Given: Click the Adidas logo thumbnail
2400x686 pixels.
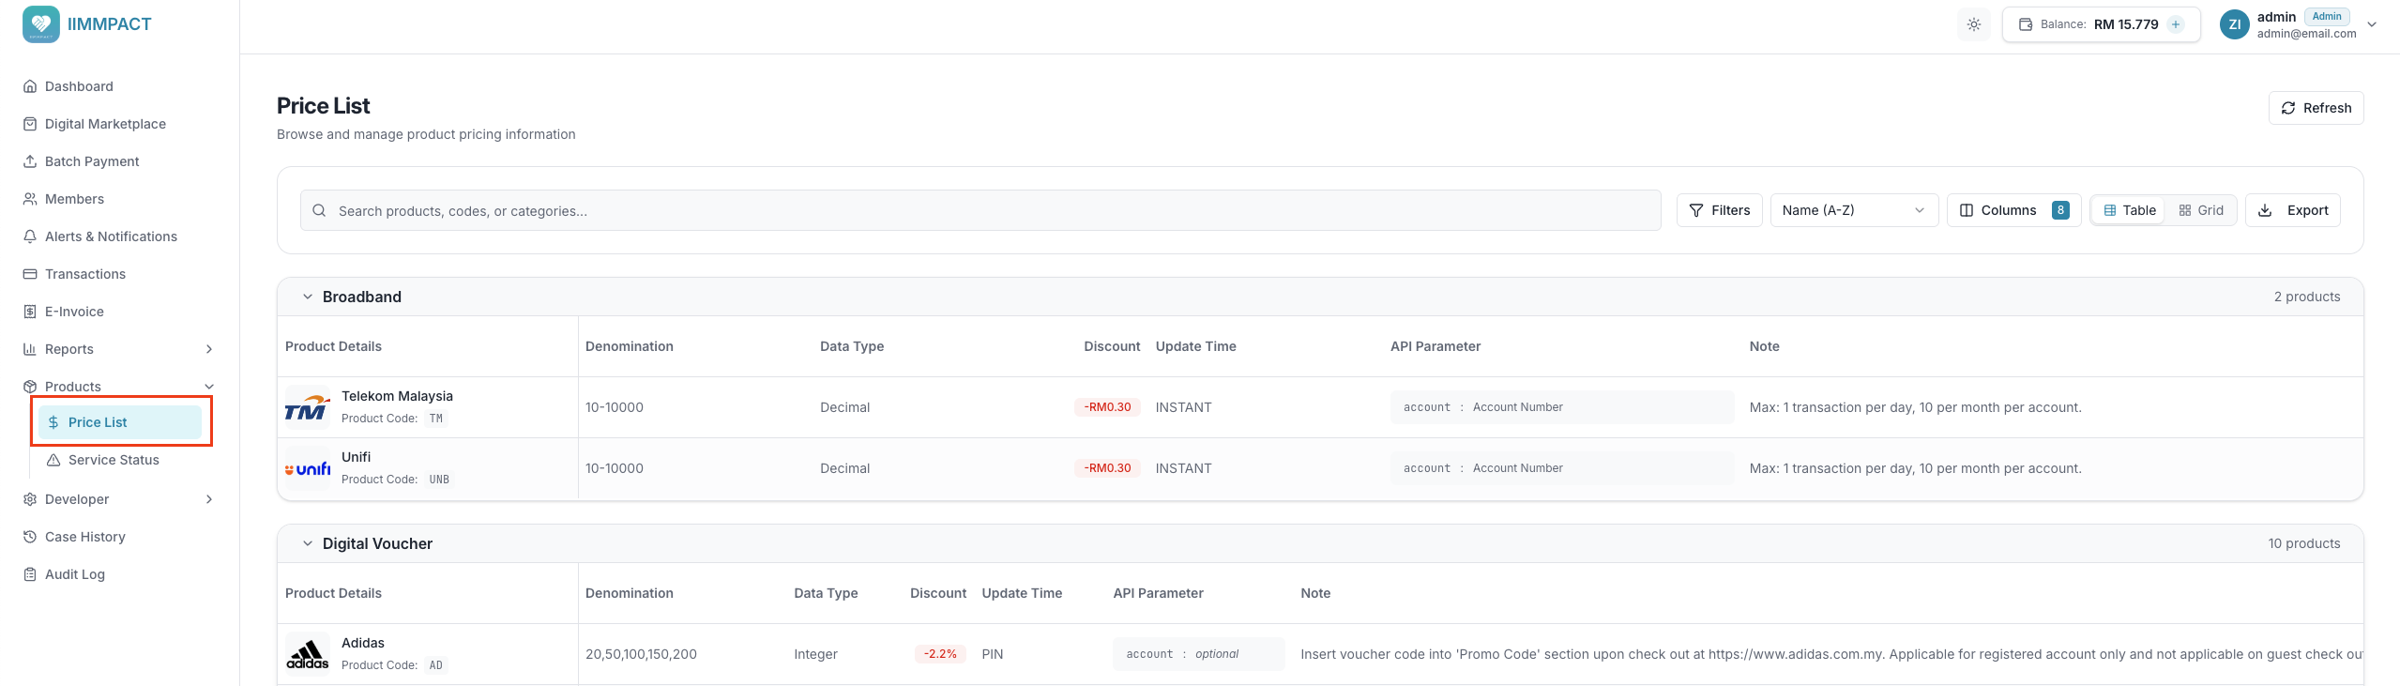Looking at the screenshot, I should click(308, 654).
